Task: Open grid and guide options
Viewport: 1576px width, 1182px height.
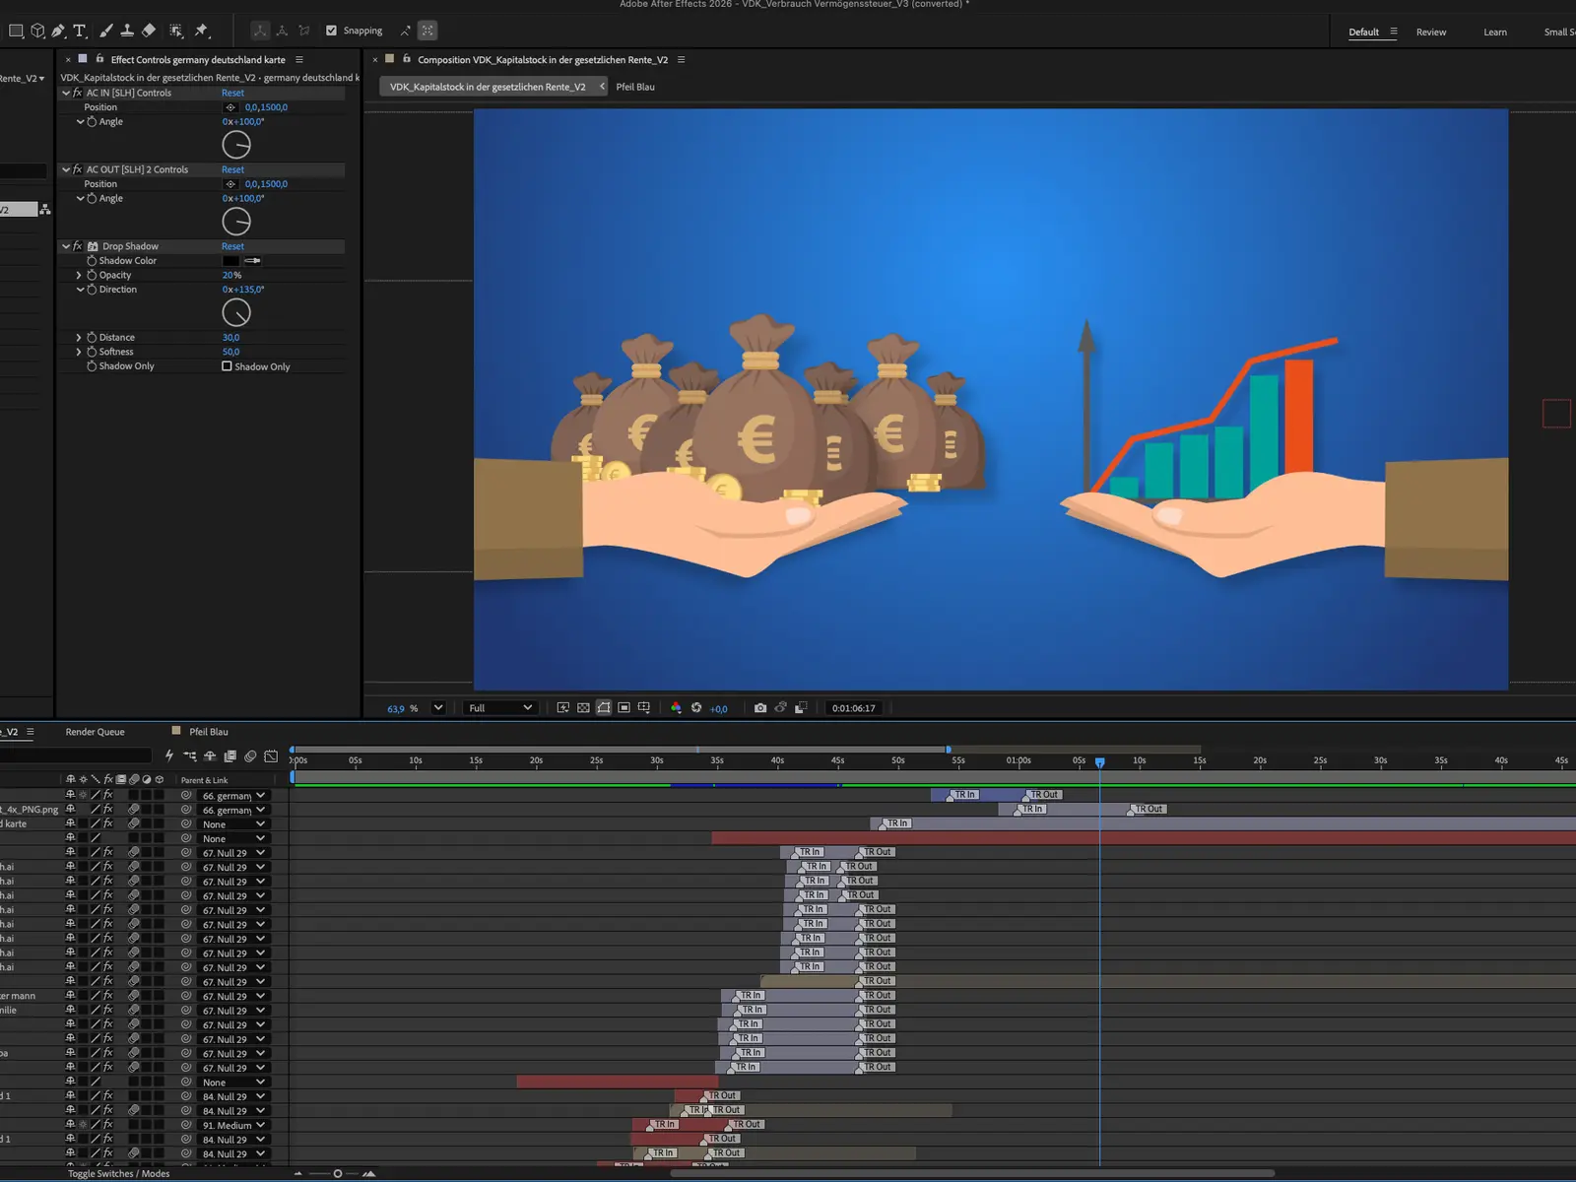Action: point(644,708)
